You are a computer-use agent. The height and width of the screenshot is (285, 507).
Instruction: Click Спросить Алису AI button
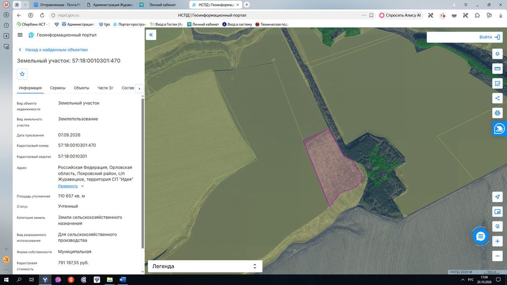click(400, 15)
